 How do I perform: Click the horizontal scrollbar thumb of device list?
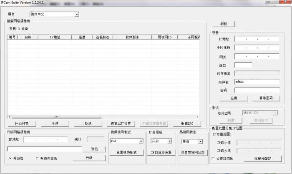click(x=56, y=117)
